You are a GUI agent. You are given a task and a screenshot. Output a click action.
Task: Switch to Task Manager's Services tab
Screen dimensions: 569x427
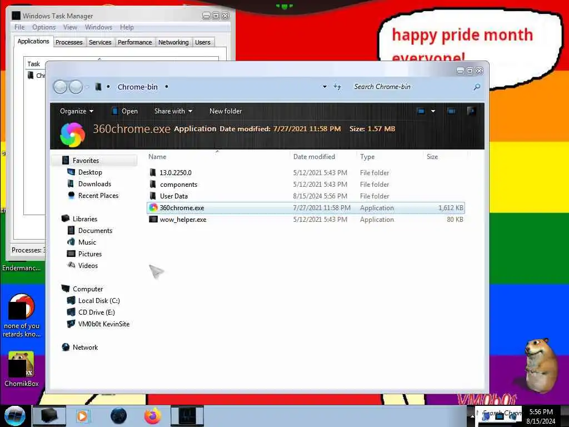(x=100, y=42)
